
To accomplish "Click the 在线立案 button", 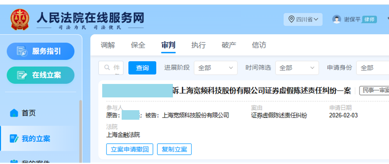I will tap(40, 75).
